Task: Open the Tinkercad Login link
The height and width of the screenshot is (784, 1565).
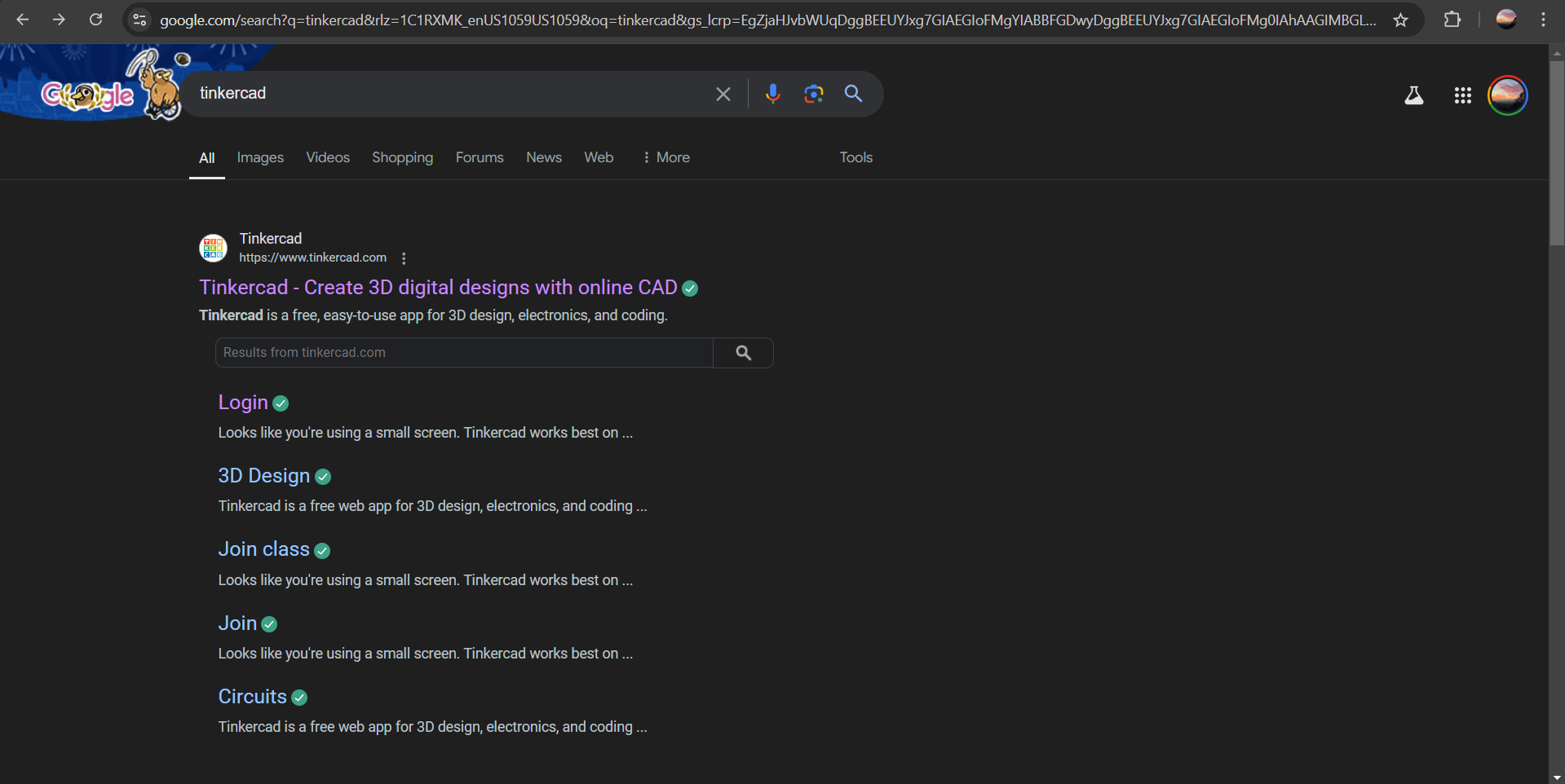Action: [x=243, y=403]
